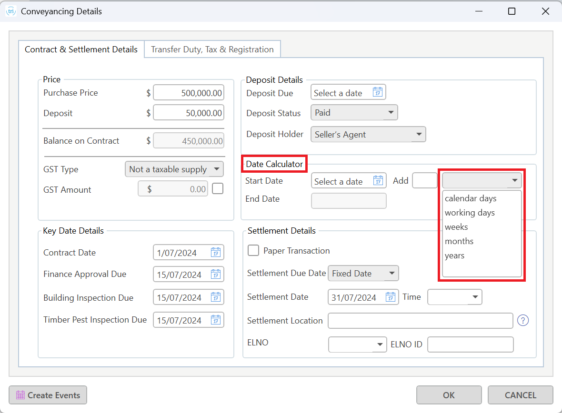
Task: Click the Create Events button
Action: pyautogui.click(x=48, y=395)
